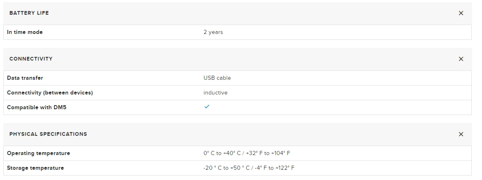
Task: Click the PHYSICAL SPECIFICATIONS heading text
Action: click(x=48, y=134)
